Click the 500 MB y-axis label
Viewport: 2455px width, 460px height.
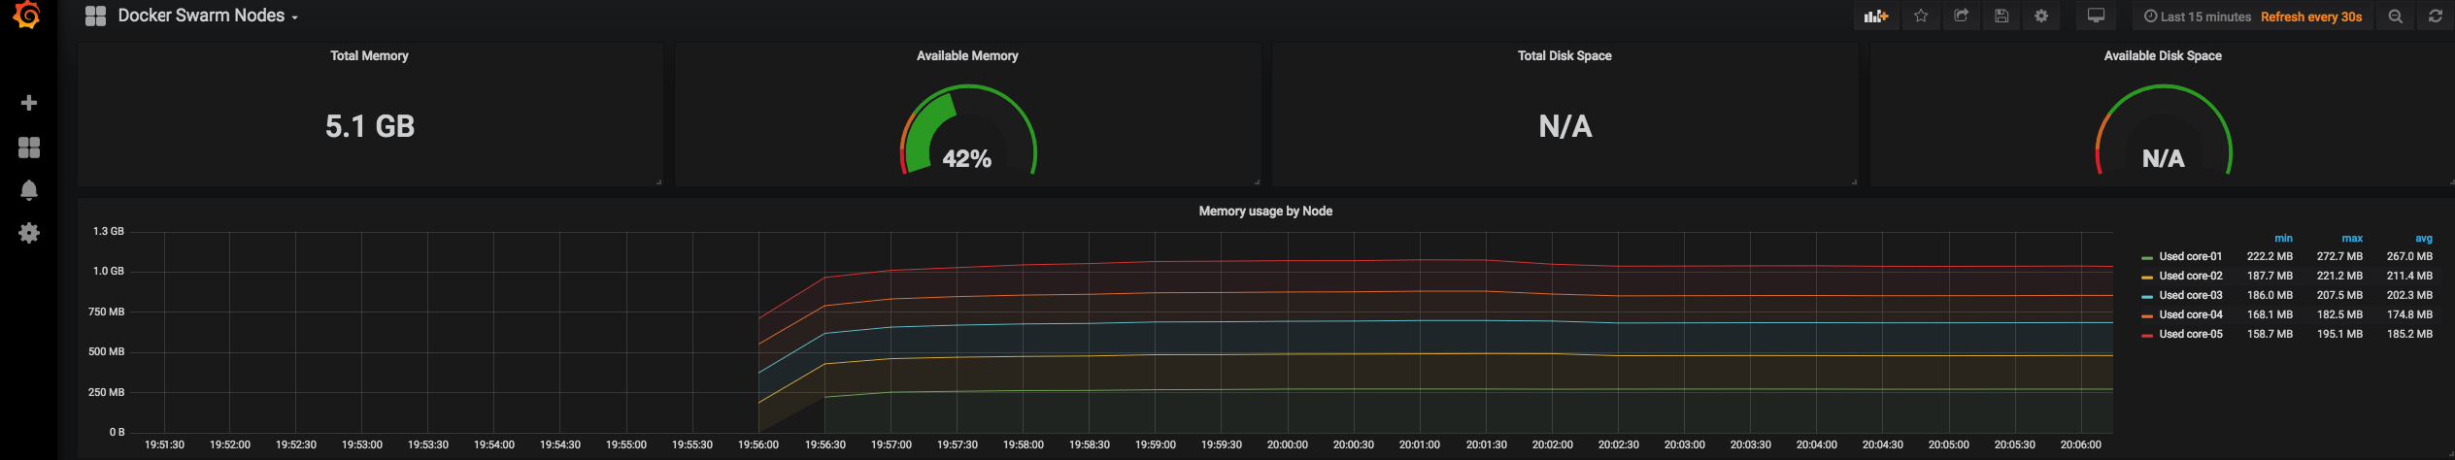pos(107,351)
